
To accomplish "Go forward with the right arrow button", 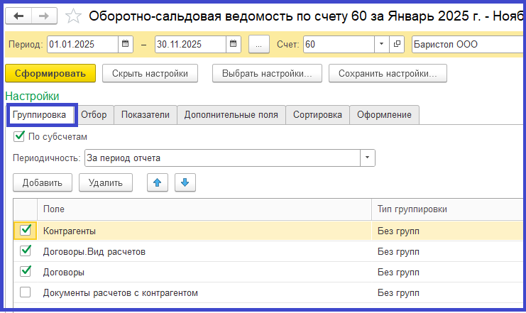I will pyautogui.click(x=44, y=16).
